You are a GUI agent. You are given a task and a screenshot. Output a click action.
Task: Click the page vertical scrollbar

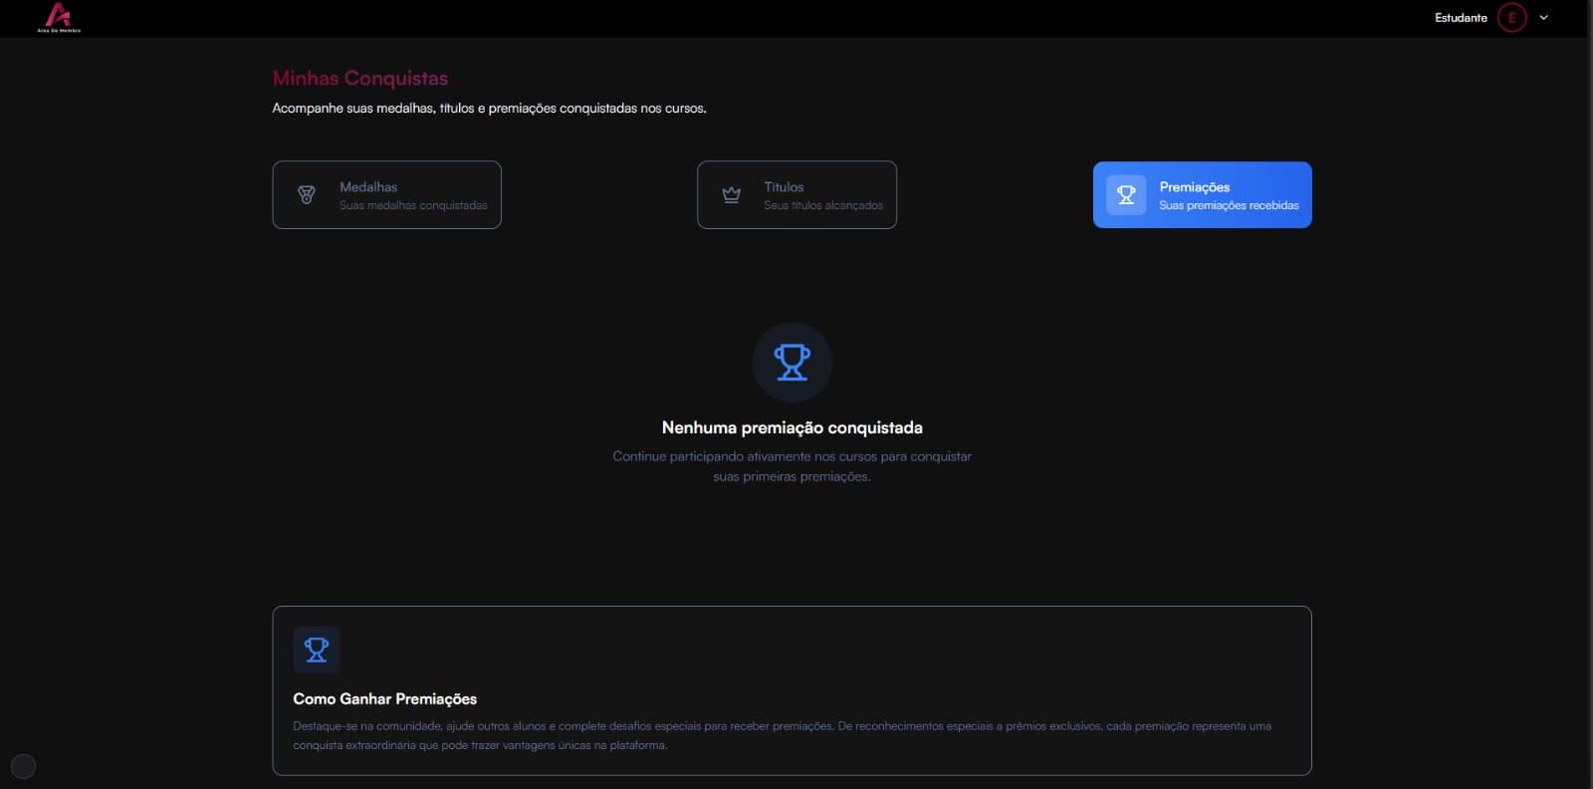pyautogui.click(x=1589, y=398)
